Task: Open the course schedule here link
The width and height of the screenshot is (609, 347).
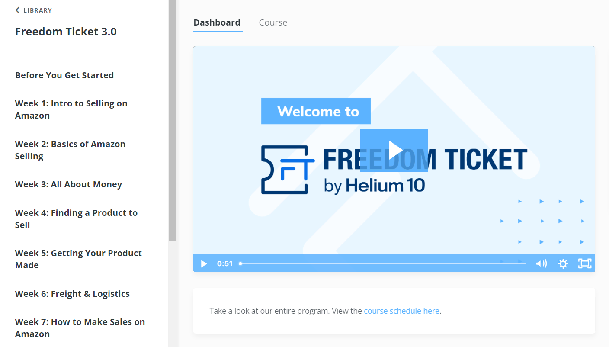Action: point(401,311)
